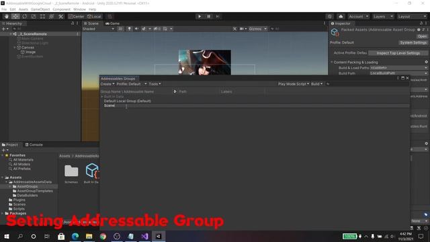
Task: Open the Layout dropdown
Action: pos(412,16)
